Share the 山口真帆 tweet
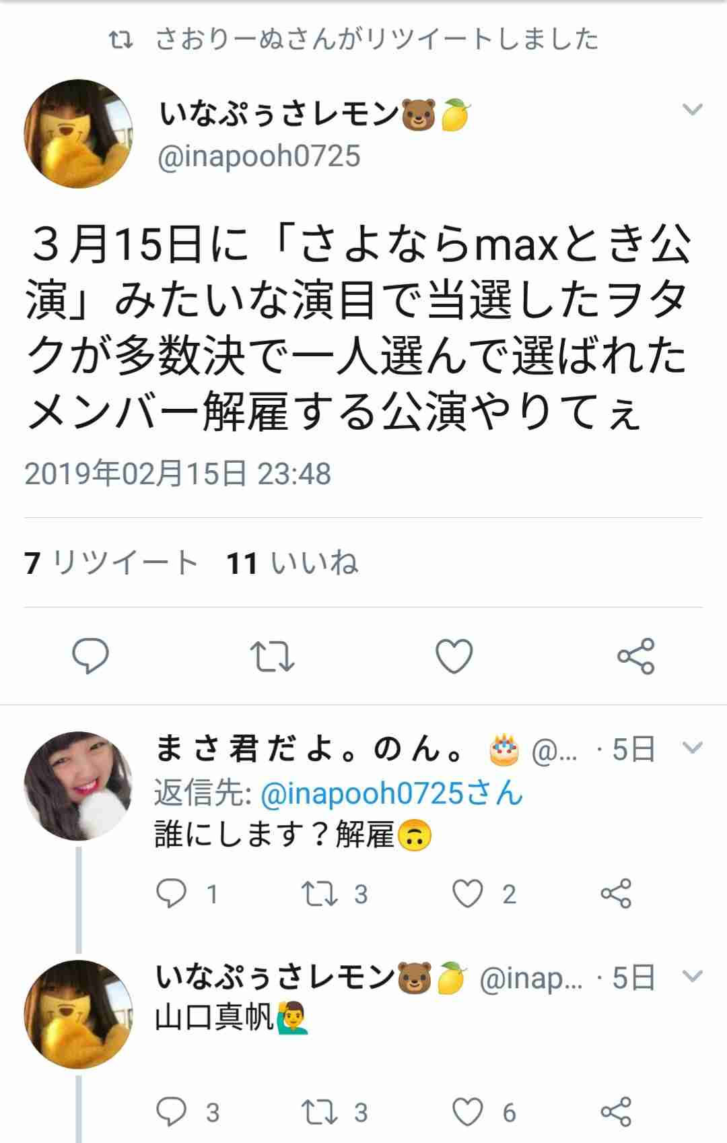 [x=615, y=1112]
